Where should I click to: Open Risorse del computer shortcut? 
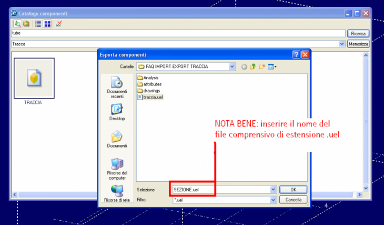coord(117,169)
